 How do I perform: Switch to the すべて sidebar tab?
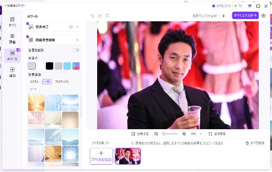[12, 21]
